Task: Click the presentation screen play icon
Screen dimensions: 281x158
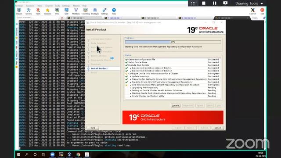Action: coord(225,3)
